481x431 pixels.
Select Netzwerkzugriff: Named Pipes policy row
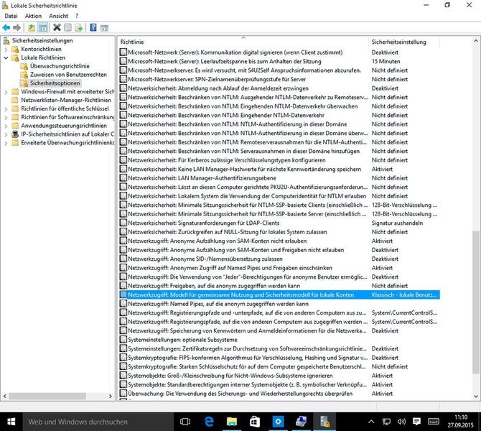(x=279, y=304)
